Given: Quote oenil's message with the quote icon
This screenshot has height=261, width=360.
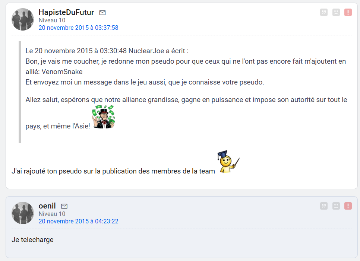Looking at the screenshot, I should coord(324,206).
